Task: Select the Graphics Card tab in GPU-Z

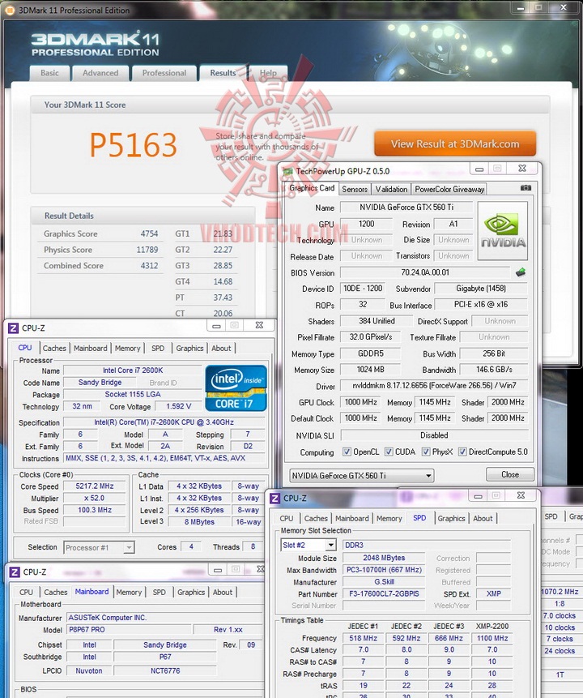Action: coord(312,188)
